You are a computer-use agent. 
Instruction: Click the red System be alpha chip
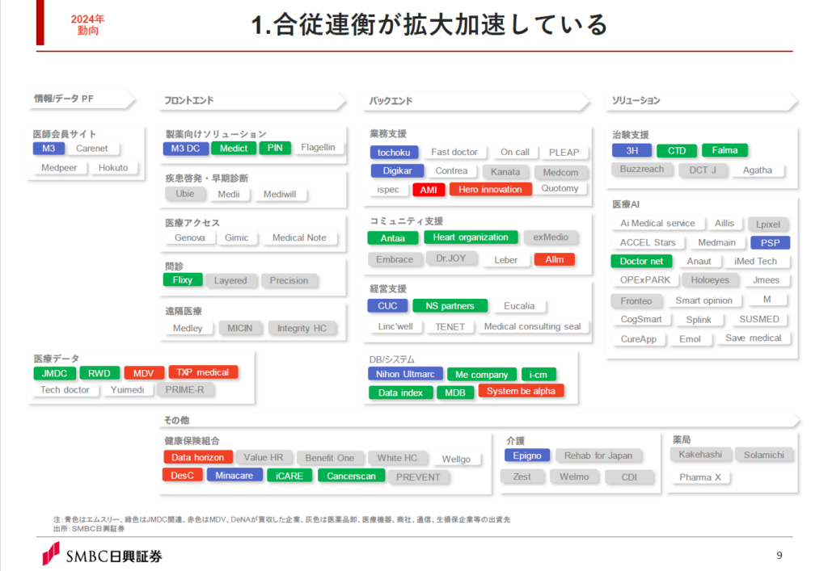click(x=521, y=391)
